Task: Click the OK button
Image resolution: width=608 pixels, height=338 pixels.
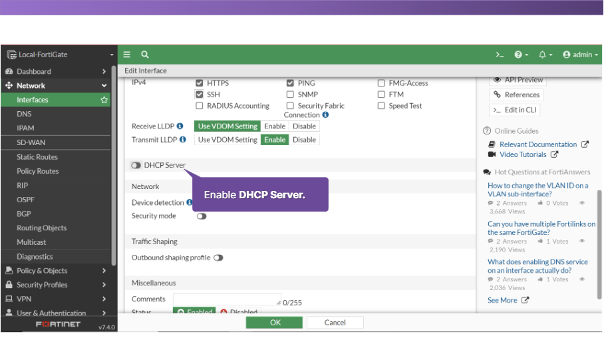Action: point(274,323)
